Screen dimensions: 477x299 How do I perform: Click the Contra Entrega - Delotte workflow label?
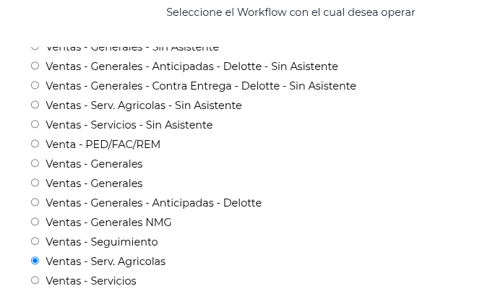click(x=200, y=86)
